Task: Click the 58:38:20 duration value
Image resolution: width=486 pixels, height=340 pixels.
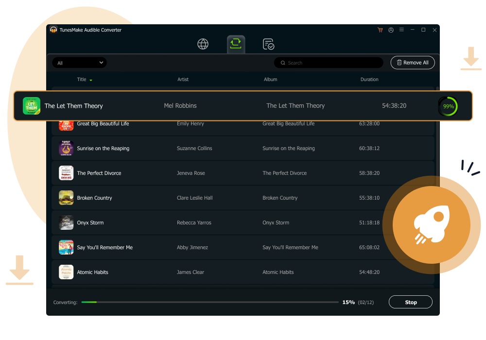Action: [369, 173]
